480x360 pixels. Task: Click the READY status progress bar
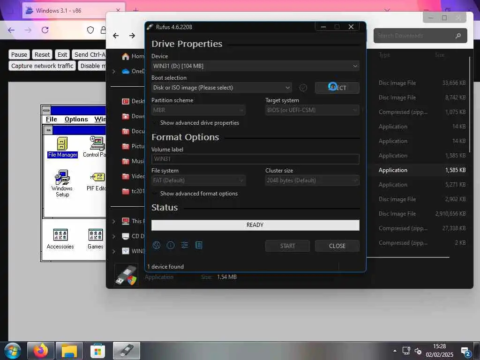coord(255,225)
